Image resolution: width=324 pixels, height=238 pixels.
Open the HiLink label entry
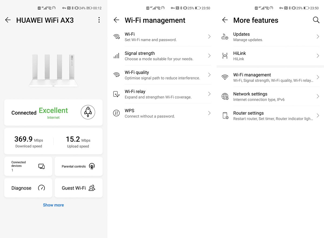(x=239, y=53)
